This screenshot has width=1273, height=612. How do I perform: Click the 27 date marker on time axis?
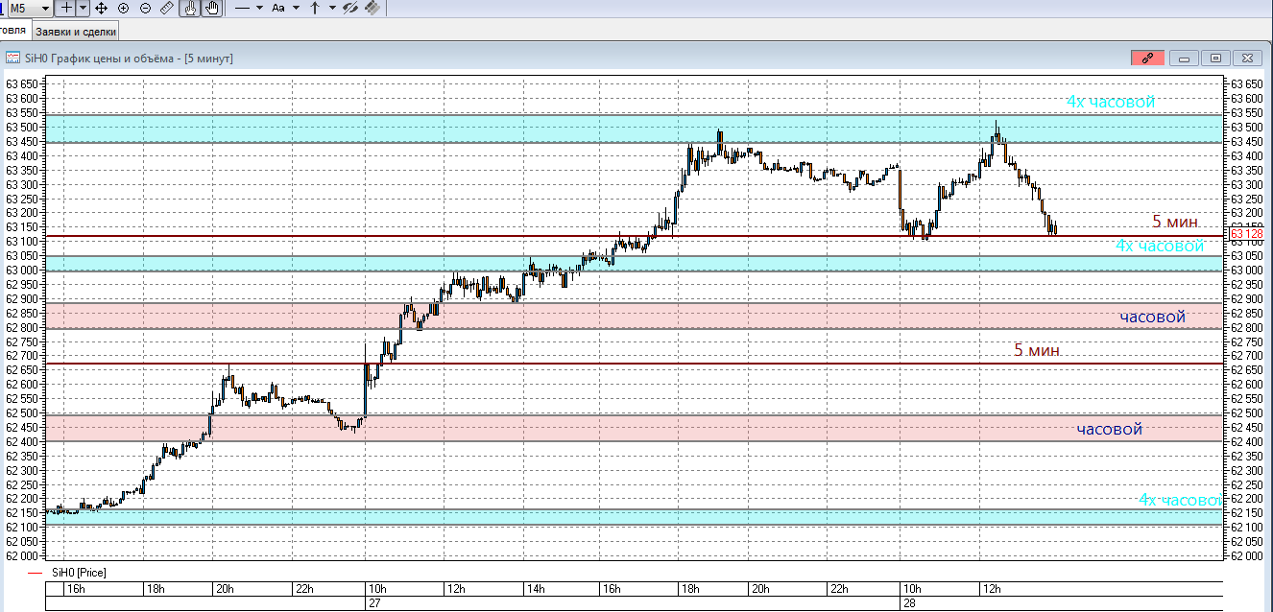374,603
